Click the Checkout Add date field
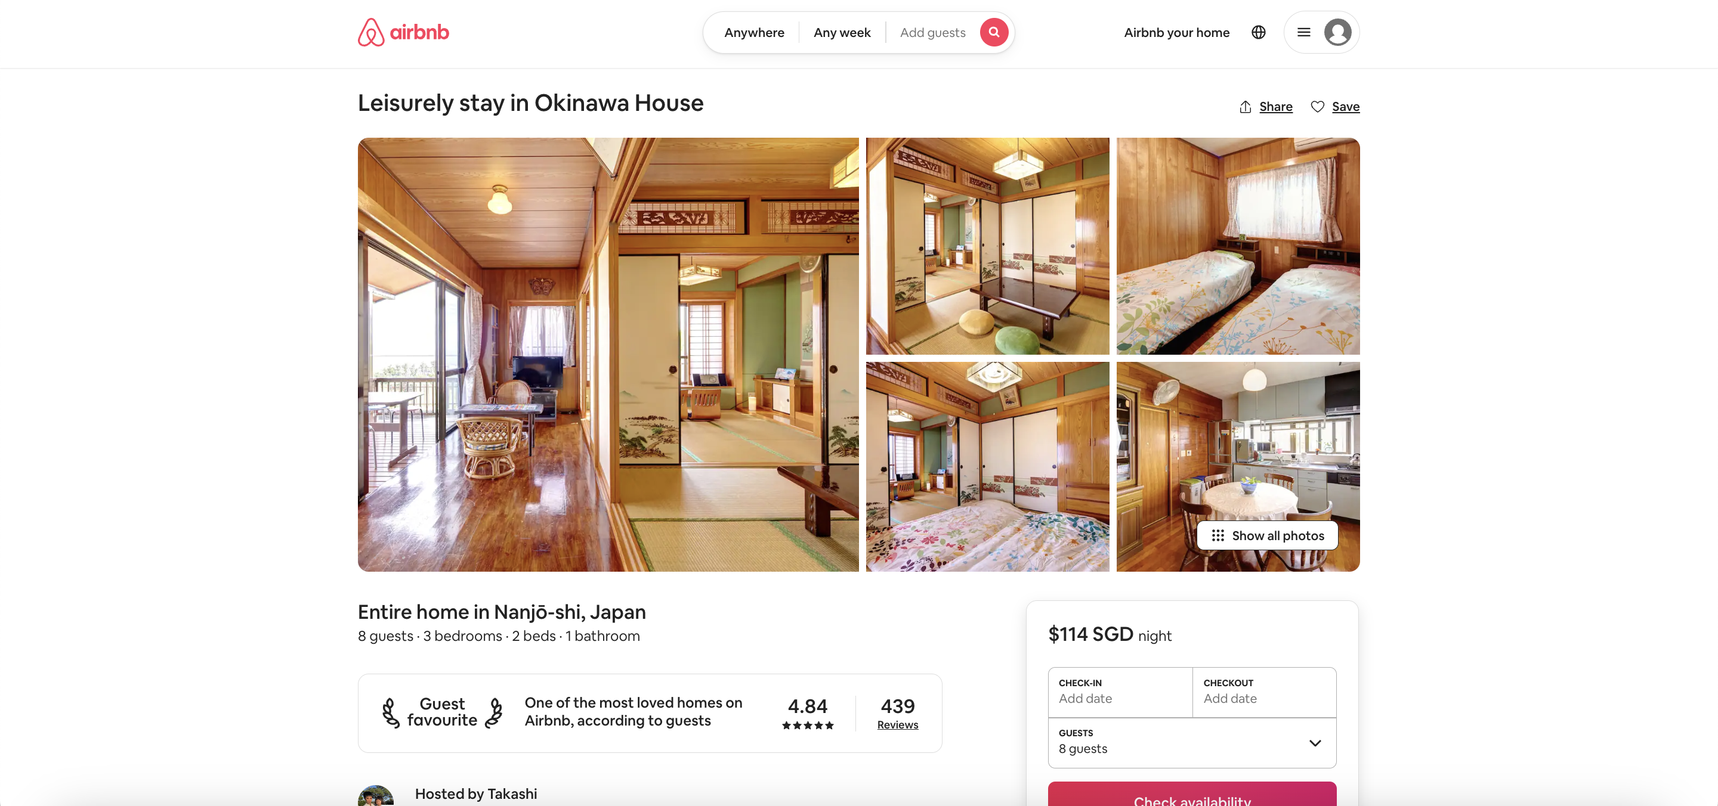The image size is (1718, 806). click(x=1263, y=692)
